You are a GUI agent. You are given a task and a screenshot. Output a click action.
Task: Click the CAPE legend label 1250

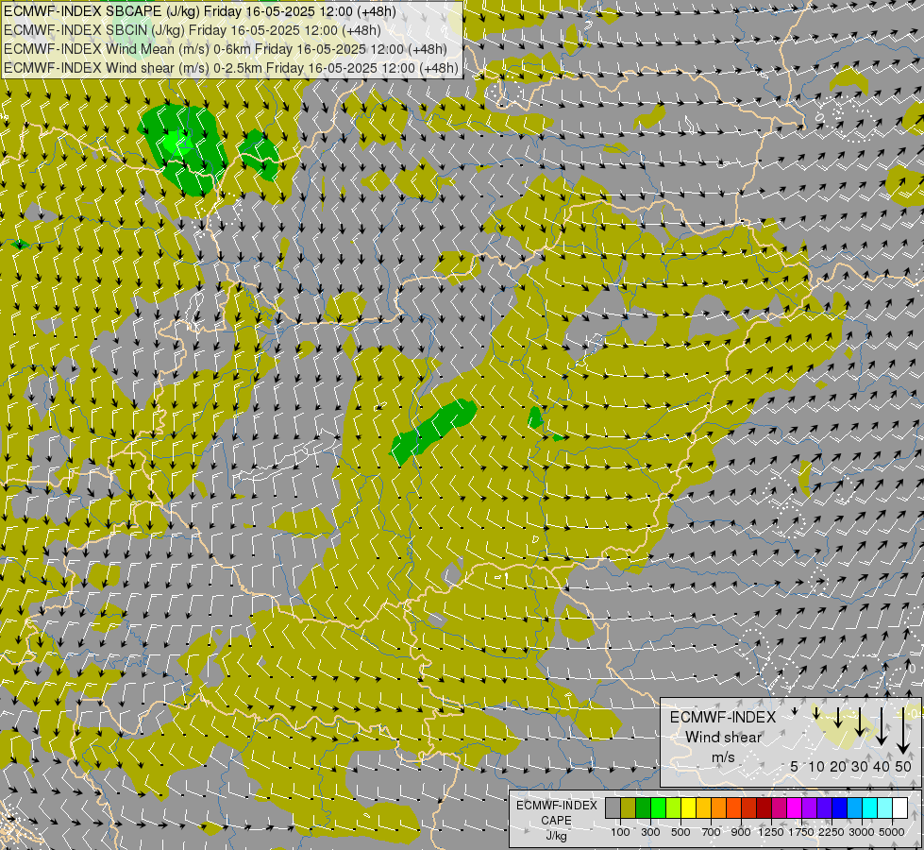coord(771,832)
